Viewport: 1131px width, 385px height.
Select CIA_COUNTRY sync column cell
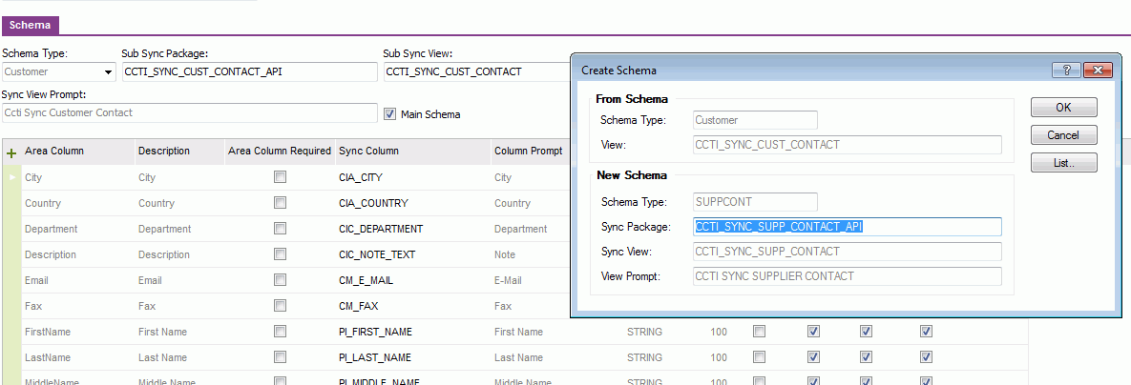pos(412,203)
